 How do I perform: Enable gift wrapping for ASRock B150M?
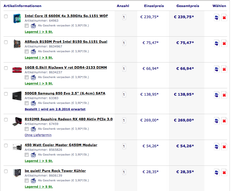(27, 51)
